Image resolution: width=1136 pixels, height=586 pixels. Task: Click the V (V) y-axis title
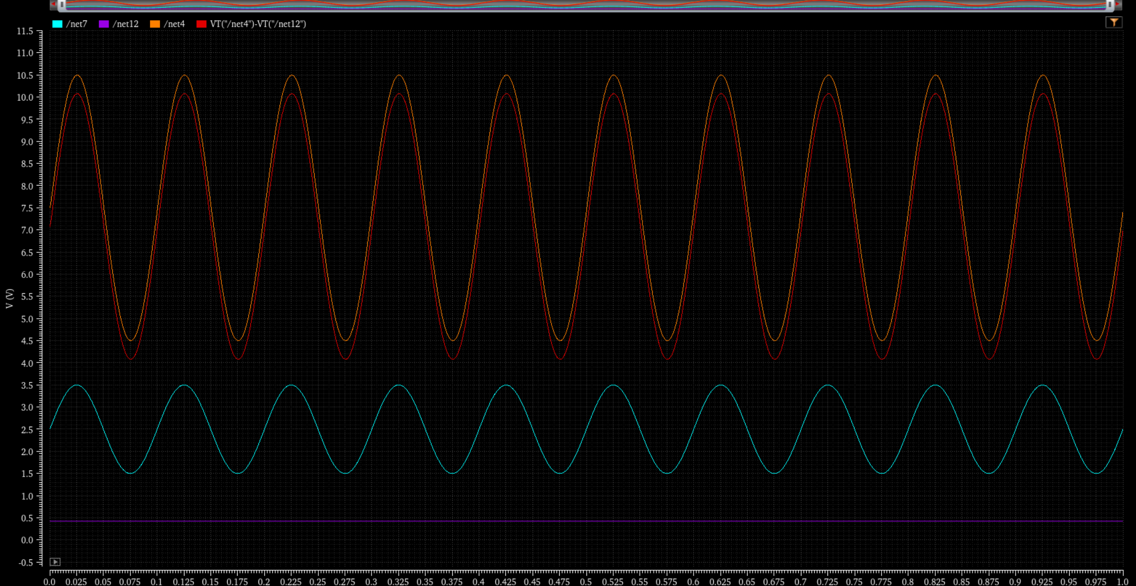(x=10, y=298)
